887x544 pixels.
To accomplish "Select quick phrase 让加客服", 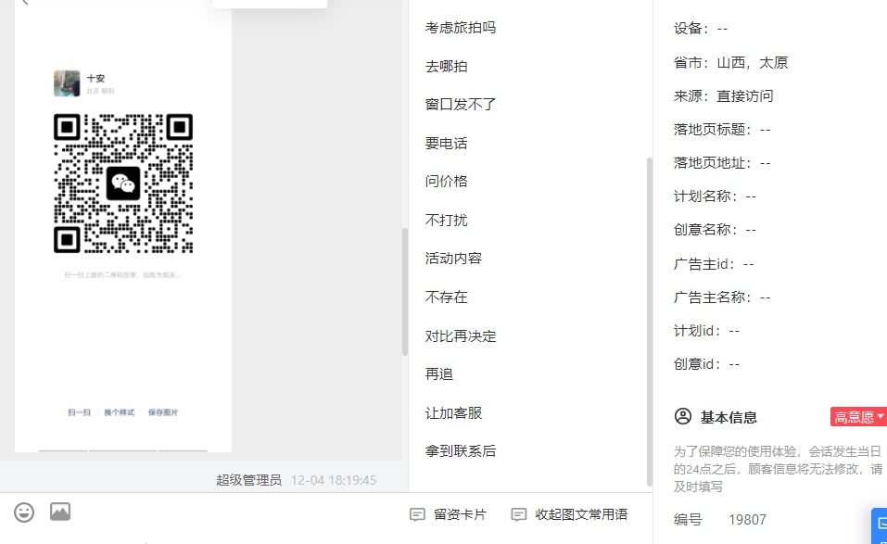I will [x=453, y=412].
